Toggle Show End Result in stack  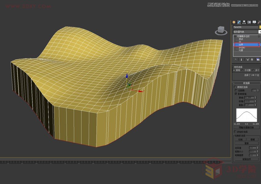pos(241,59)
